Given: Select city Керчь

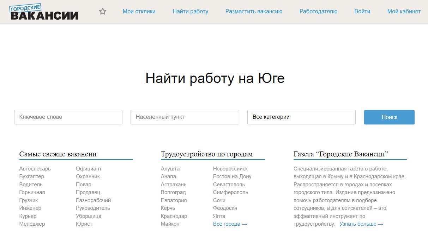Looking at the screenshot, I should pyautogui.click(x=168, y=208).
